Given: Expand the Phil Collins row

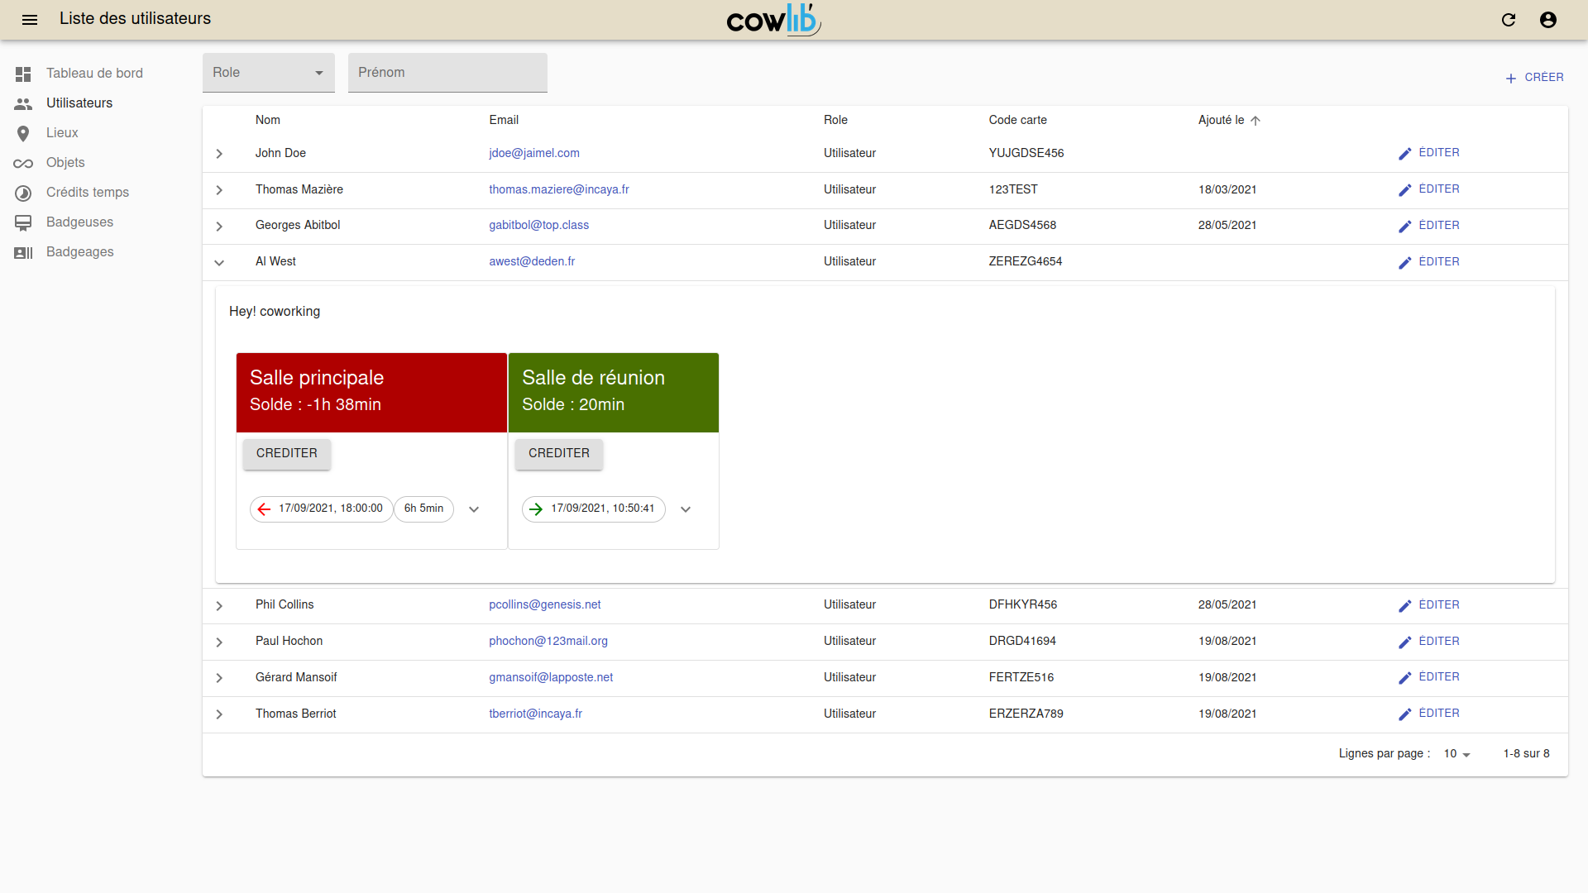Looking at the screenshot, I should point(219,605).
